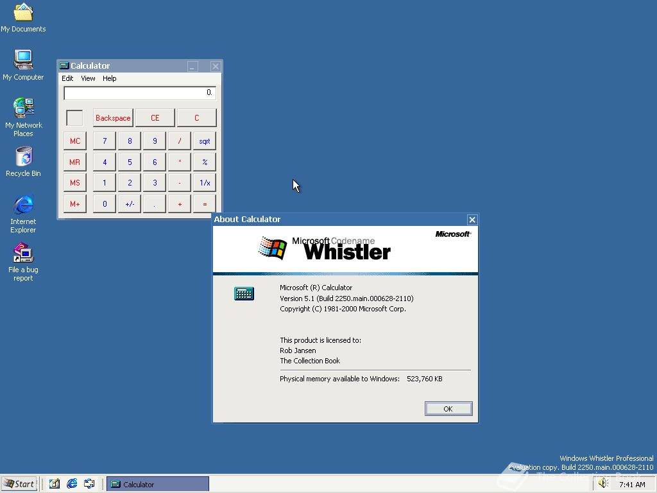Click the CE clear entry button

(x=155, y=118)
